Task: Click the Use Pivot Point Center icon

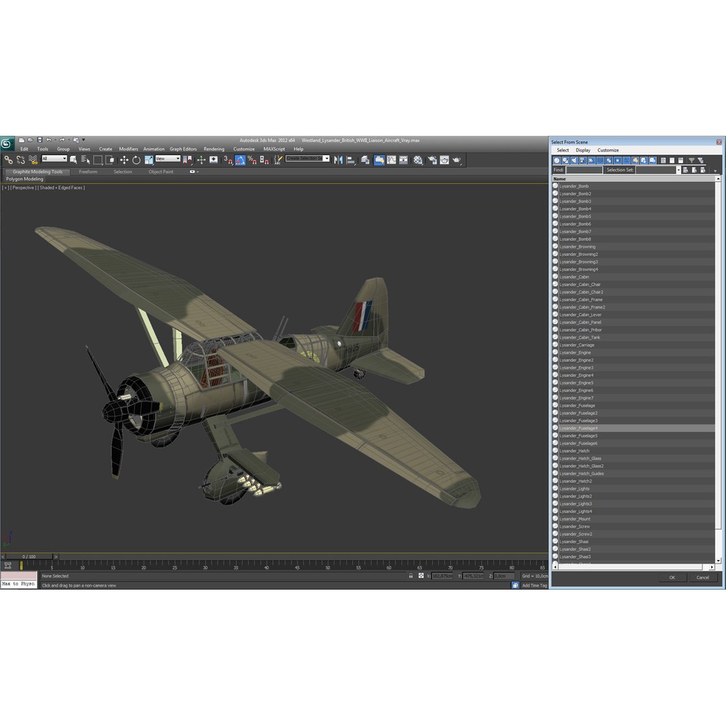Action: 188,160
